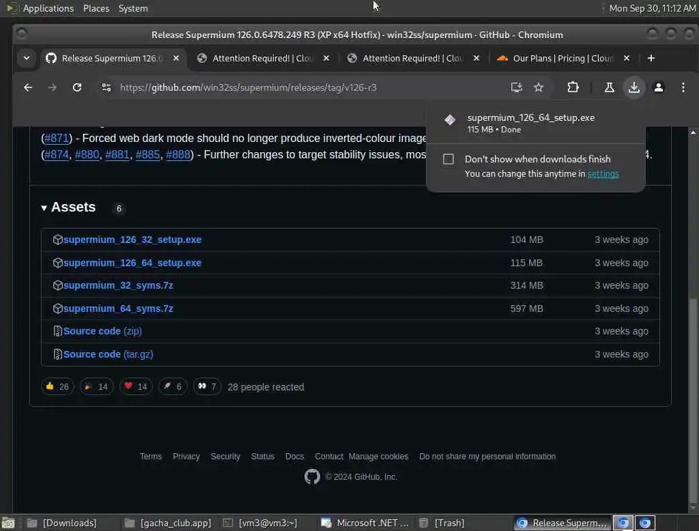Viewport: 699px width, 531px height.
Task: Close the Release Supermium tab
Action: [x=176, y=59]
